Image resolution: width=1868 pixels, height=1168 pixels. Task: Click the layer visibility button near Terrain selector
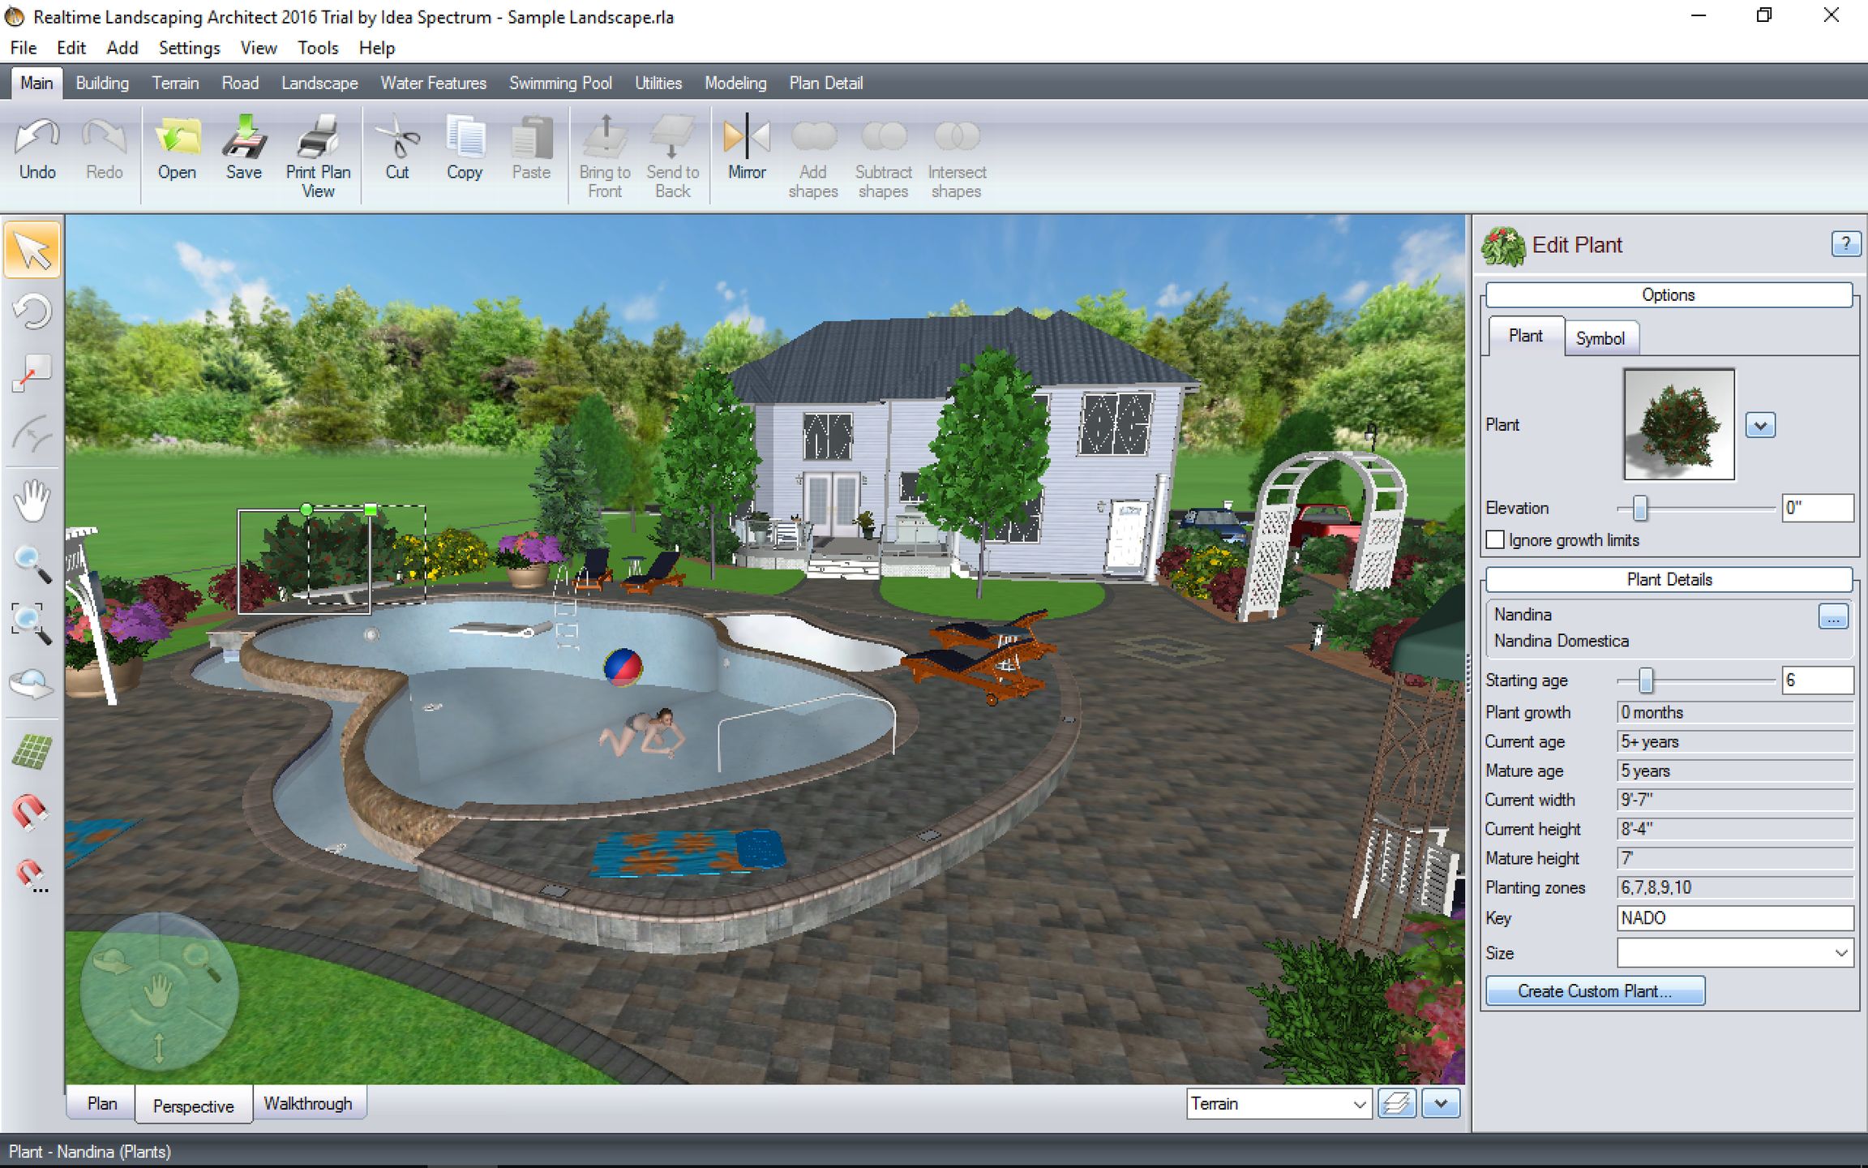tap(1396, 1104)
